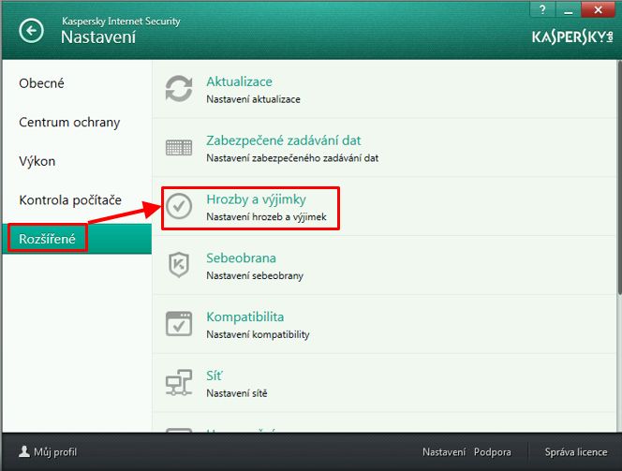Open Hrozby a výjimky settings

256,199
